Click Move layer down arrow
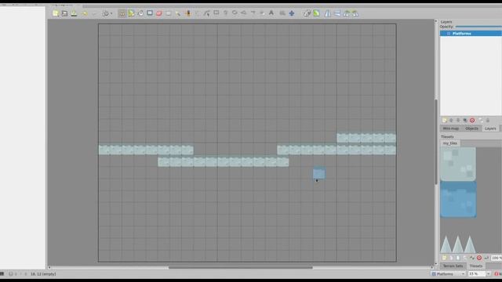Screen dimensions: 502x282 [x=458, y=121]
